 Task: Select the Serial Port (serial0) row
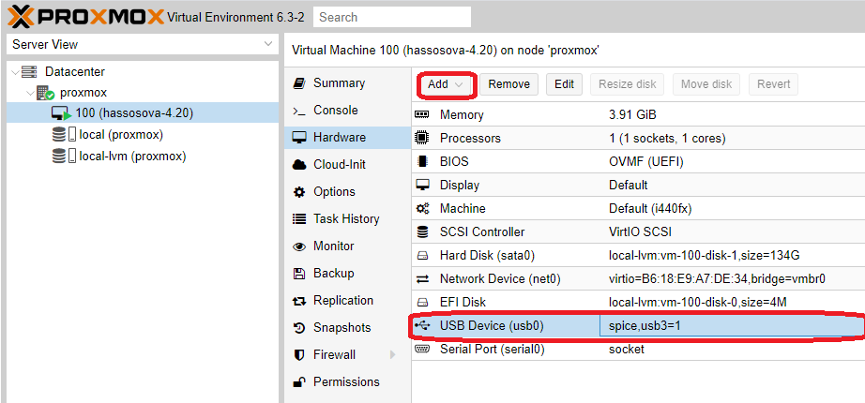(x=638, y=349)
